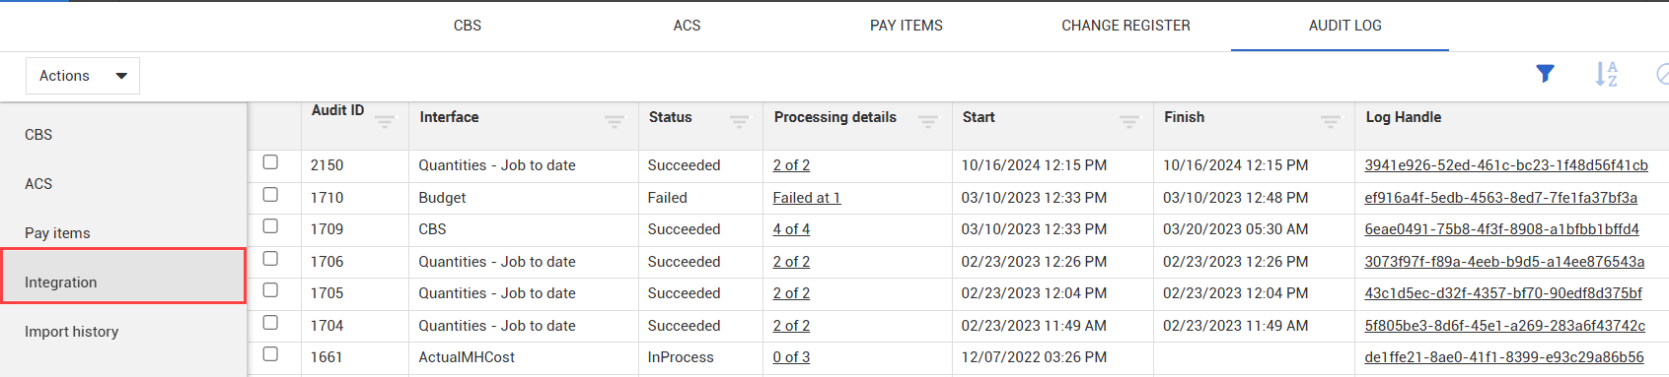
Task: Select Import history in the sidebar
Action: coord(71,332)
